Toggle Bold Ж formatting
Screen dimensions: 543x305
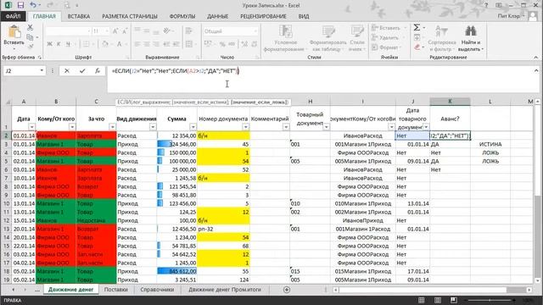49,44
